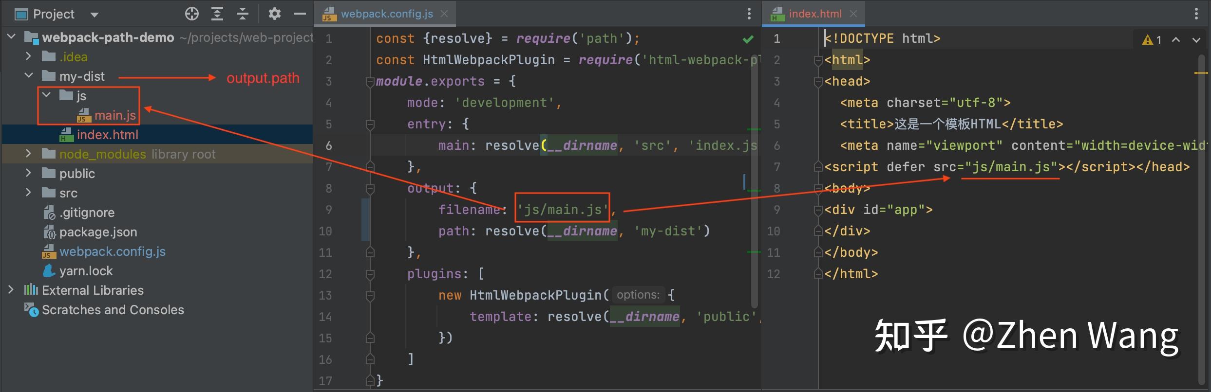This screenshot has width=1211, height=392.
Task: Click the Collapse All icon in Project toolbar
Action: 243,14
